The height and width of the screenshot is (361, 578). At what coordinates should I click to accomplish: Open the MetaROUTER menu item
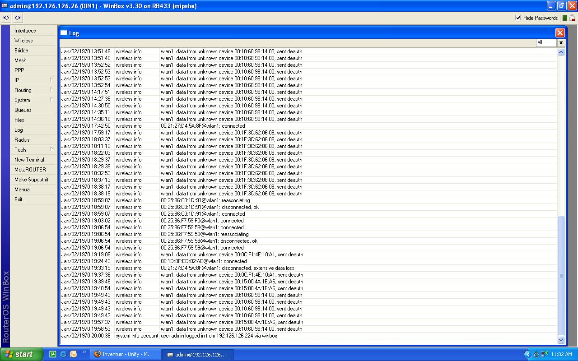[34, 170]
